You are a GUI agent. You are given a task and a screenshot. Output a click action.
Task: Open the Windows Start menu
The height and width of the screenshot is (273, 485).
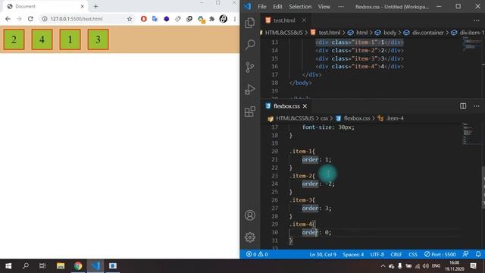pos(8,266)
